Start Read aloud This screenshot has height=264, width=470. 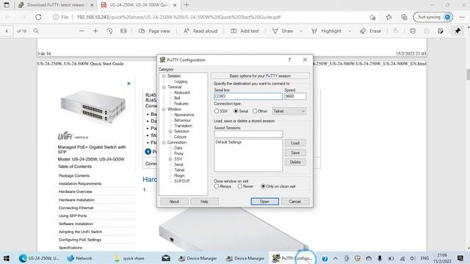coord(200,31)
